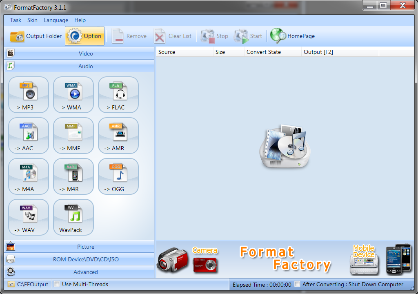
Task: Enable the Use Multi-Threads option
Action: (56, 284)
